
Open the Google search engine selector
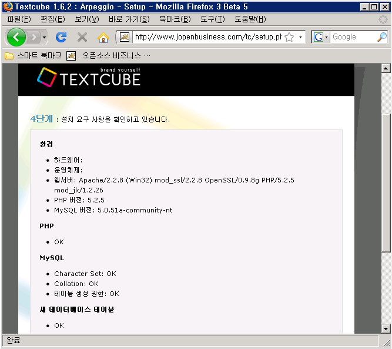tap(320, 37)
